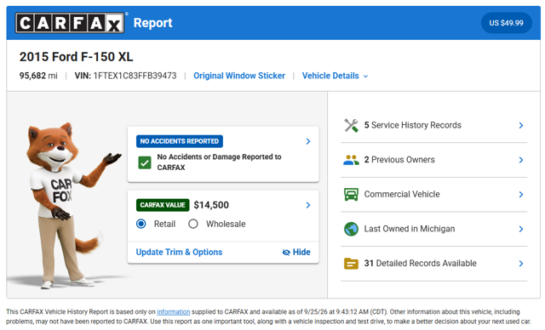Click the service history wrench icon
Screen dimensions: 545x330
pos(351,125)
